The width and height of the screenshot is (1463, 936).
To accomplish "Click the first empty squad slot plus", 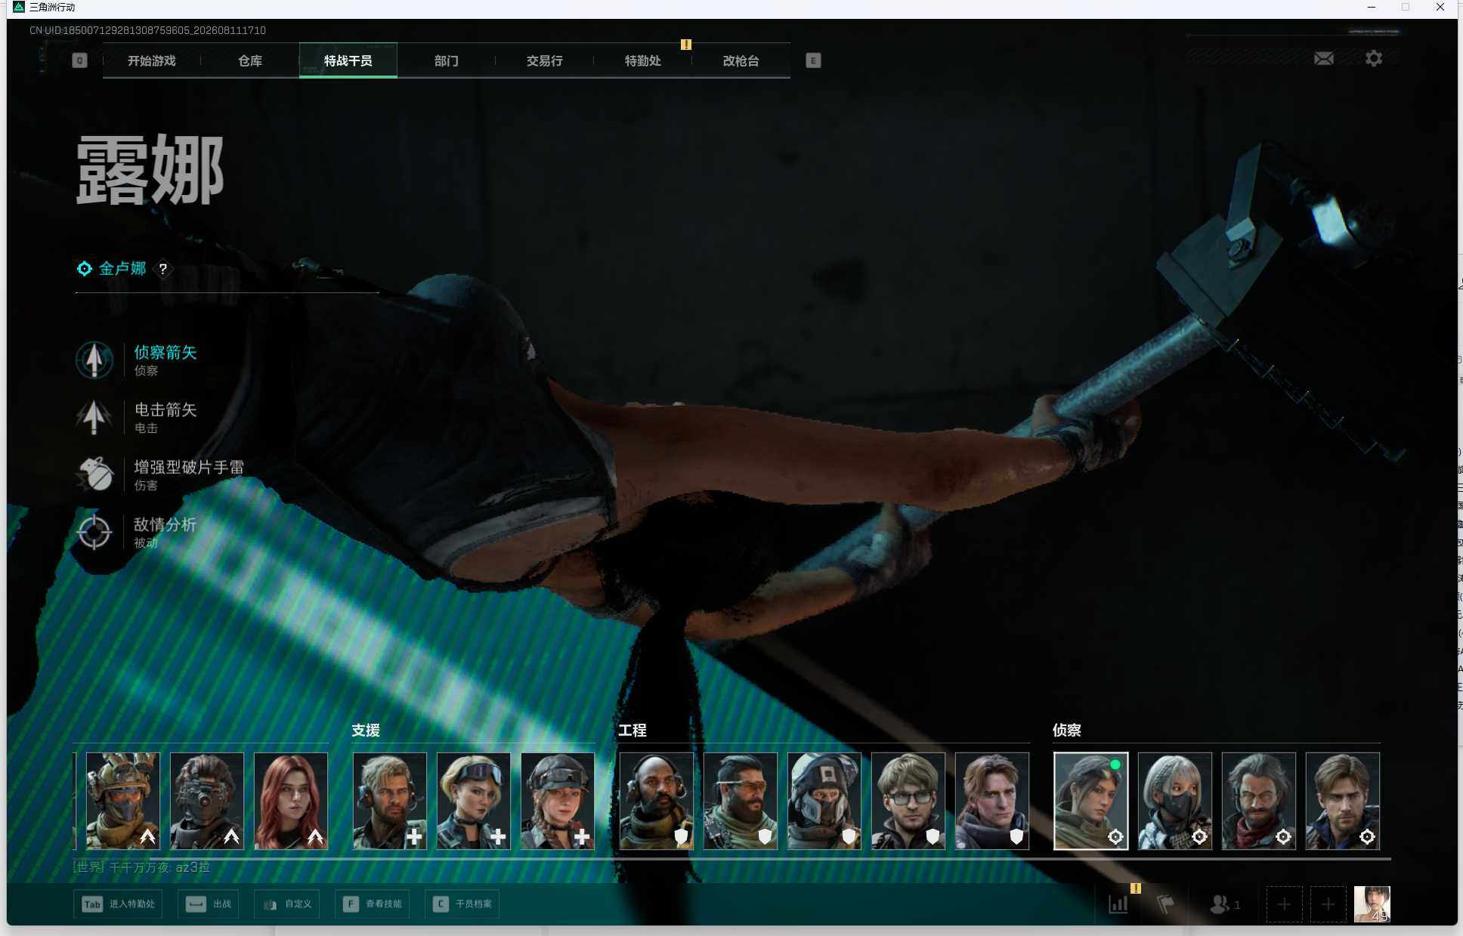I will pyautogui.click(x=1284, y=904).
